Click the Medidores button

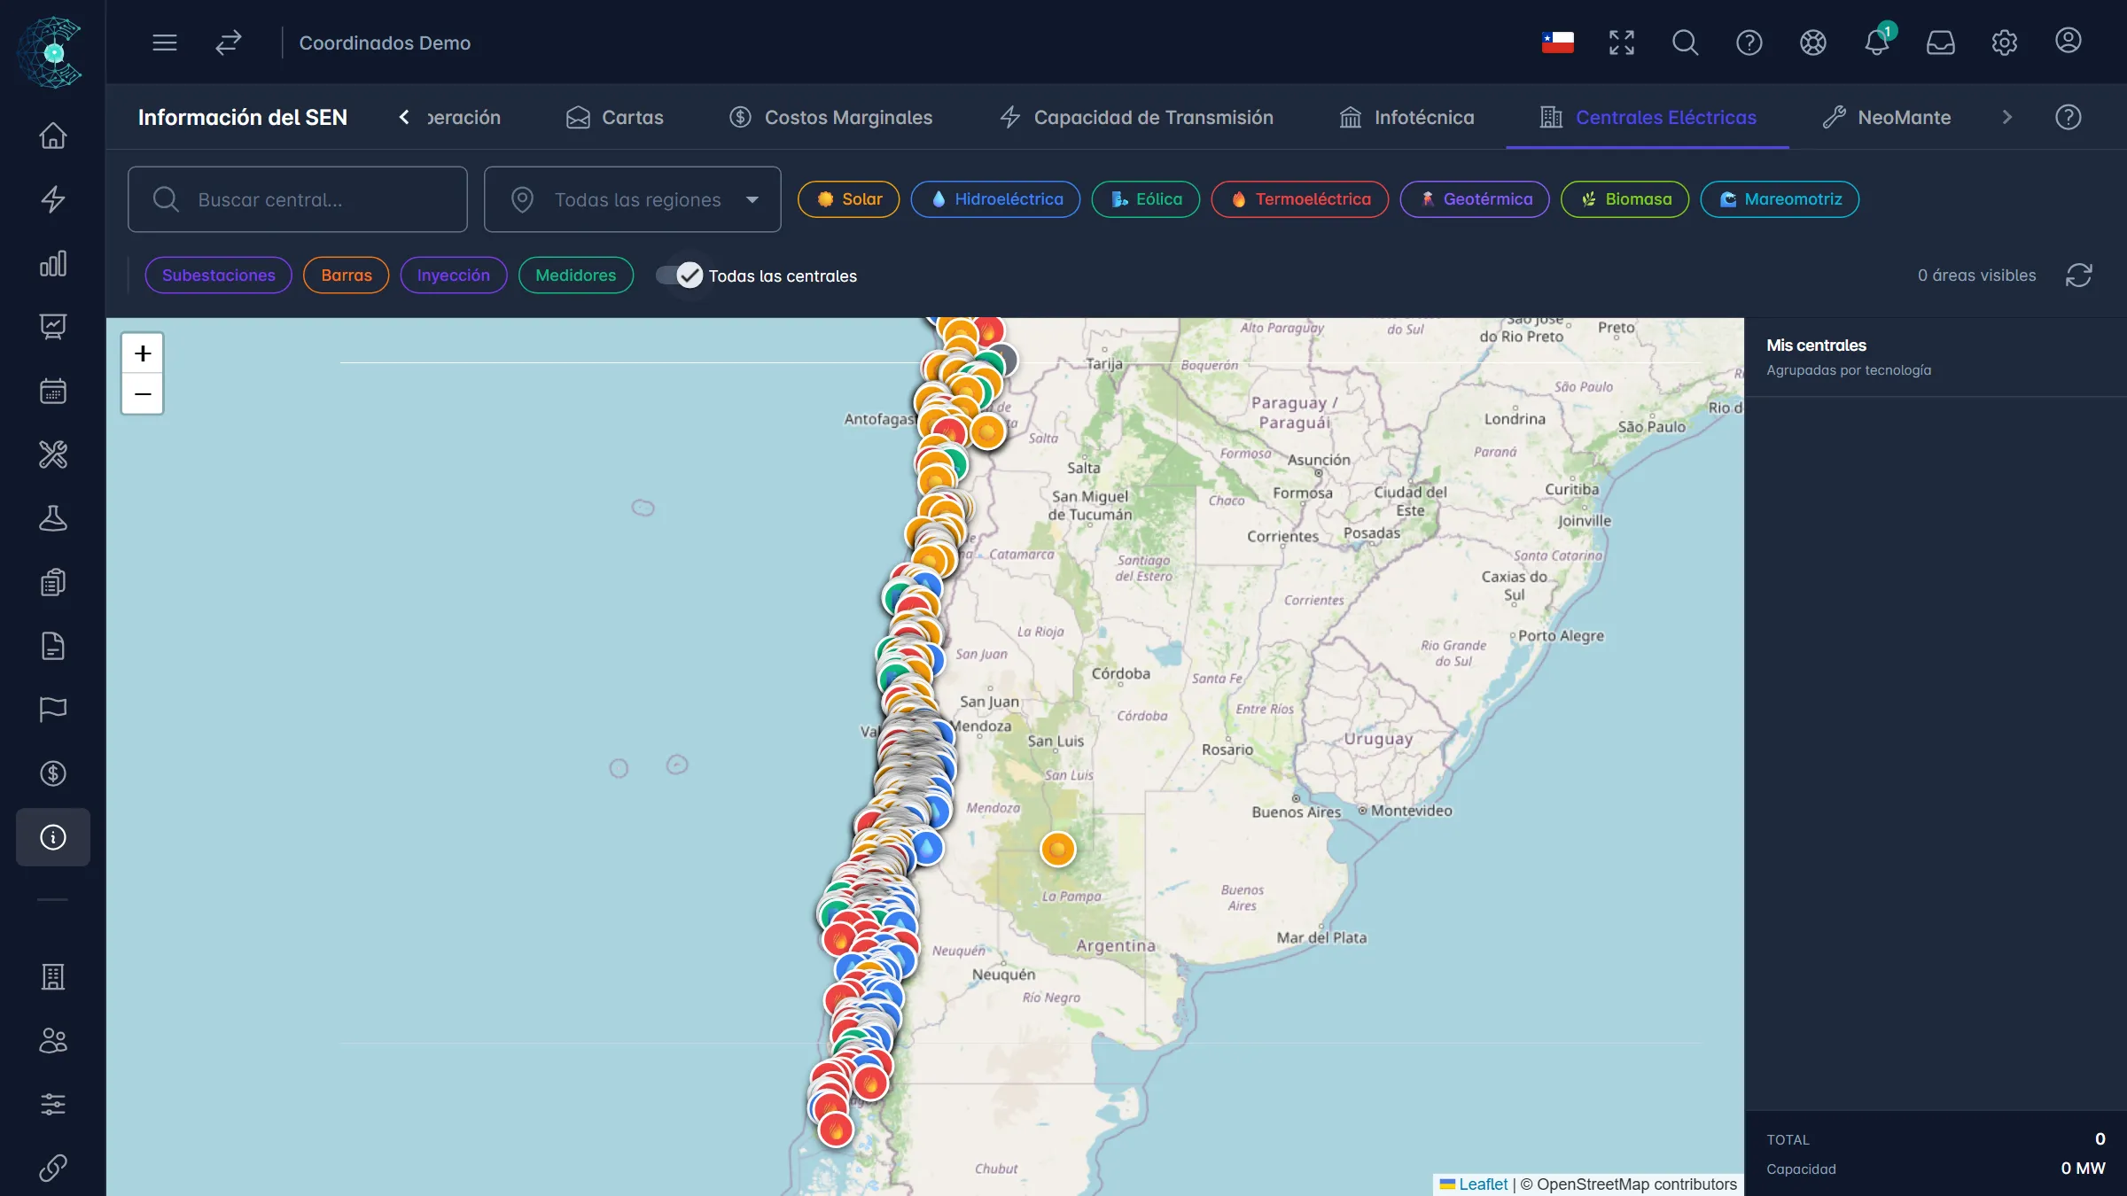point(575,276)
